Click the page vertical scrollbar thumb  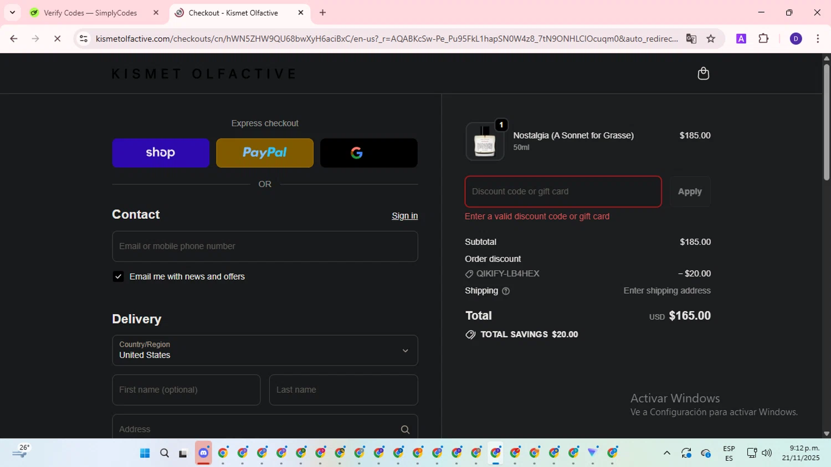click(x=827, y=122)
